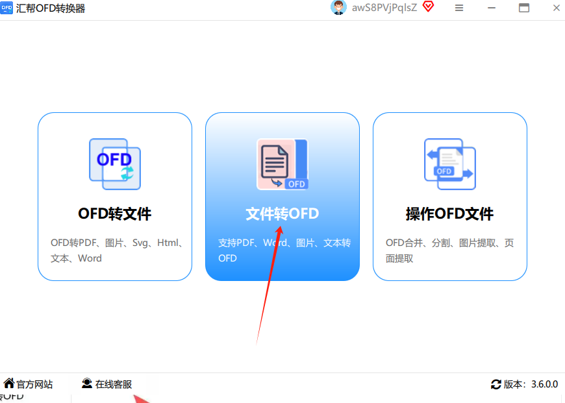Click the red VIP diamond badge
The height and width of the screenshot is (403, 565).
tap(428, 6)
